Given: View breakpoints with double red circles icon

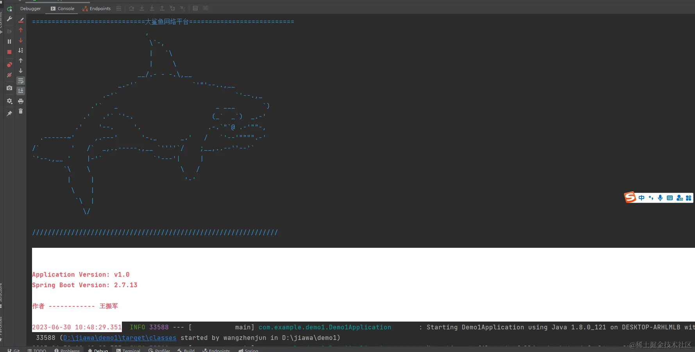Looking at the screenshot, I should pos(9,65).
